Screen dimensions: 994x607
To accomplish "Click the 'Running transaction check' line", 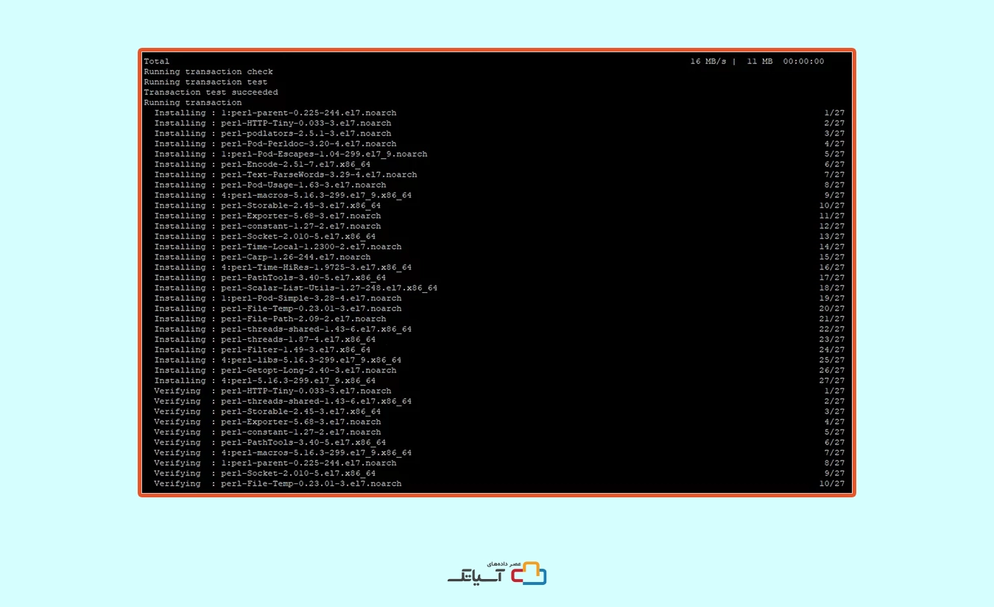I will coord(208,72).
